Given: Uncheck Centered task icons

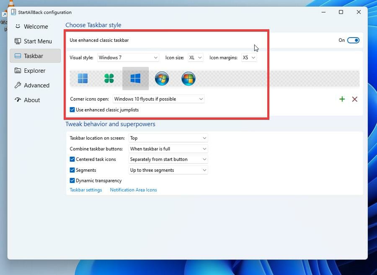Looking at the screenshot, I should point(72,159).
